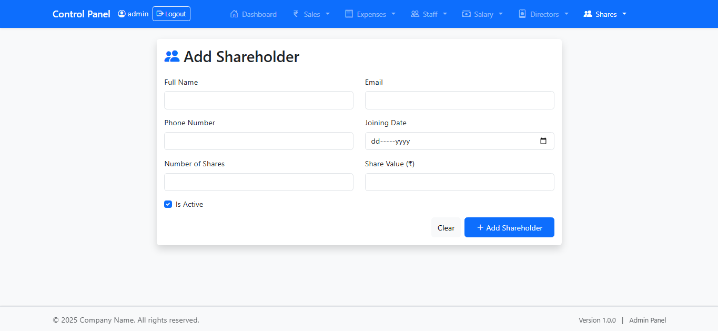Expand the Shares dropdown arrow
The height and width of the screenshot is (331, 718).
(x=624, y=14)
